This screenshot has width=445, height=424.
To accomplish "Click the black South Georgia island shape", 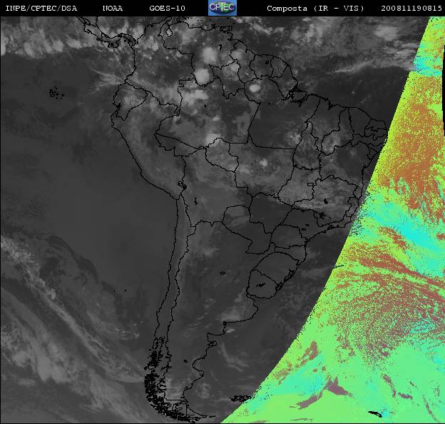I will point(375,414).
